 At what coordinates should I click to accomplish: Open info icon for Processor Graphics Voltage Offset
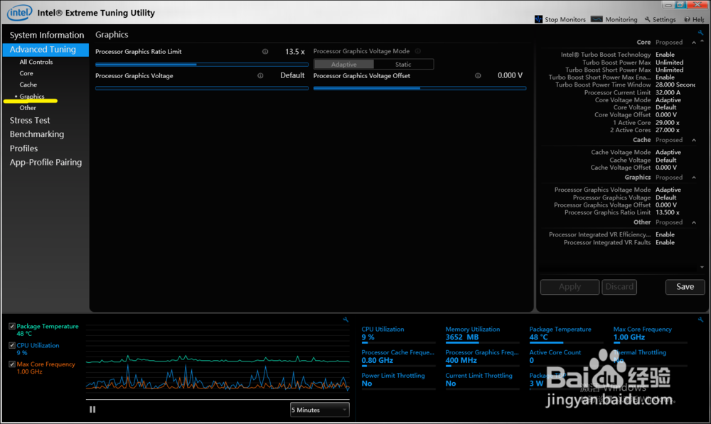tap(478, 76)
